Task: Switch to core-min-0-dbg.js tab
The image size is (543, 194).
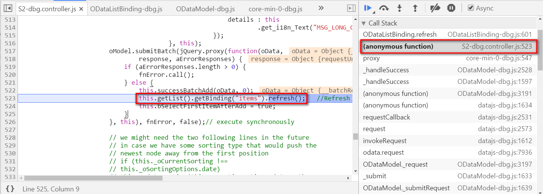Action: (x=276, y=9)
